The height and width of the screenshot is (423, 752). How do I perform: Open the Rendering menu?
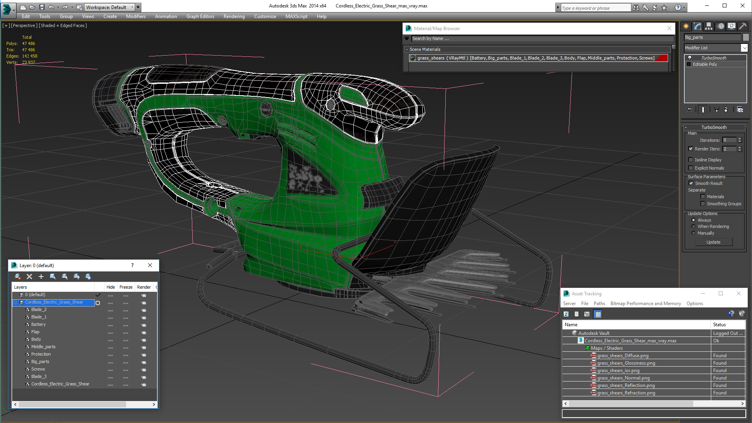click(234, 16)
